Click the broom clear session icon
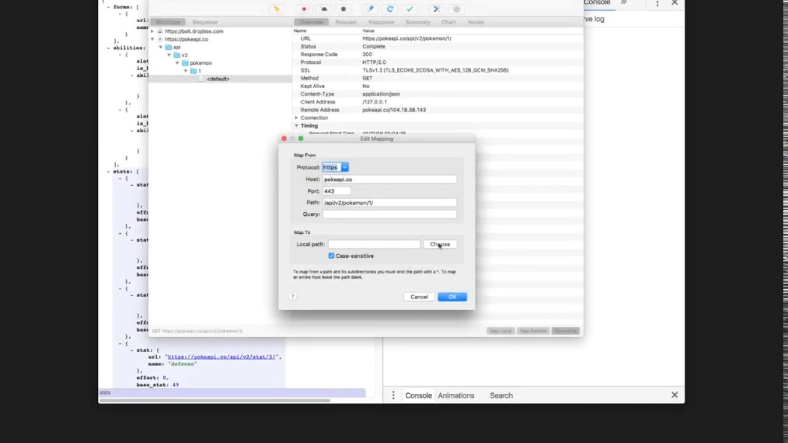This screenshot has width=788, height=443. click(276, 9)
